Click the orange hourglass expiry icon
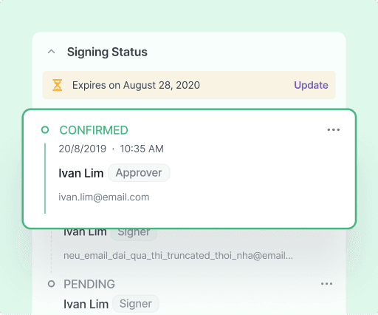The image size is (378, 315). [x=58, y=85]
